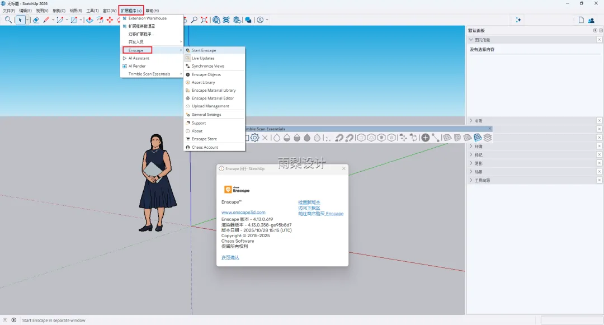Select the two-node line segment icon

(x=436, y=138)
